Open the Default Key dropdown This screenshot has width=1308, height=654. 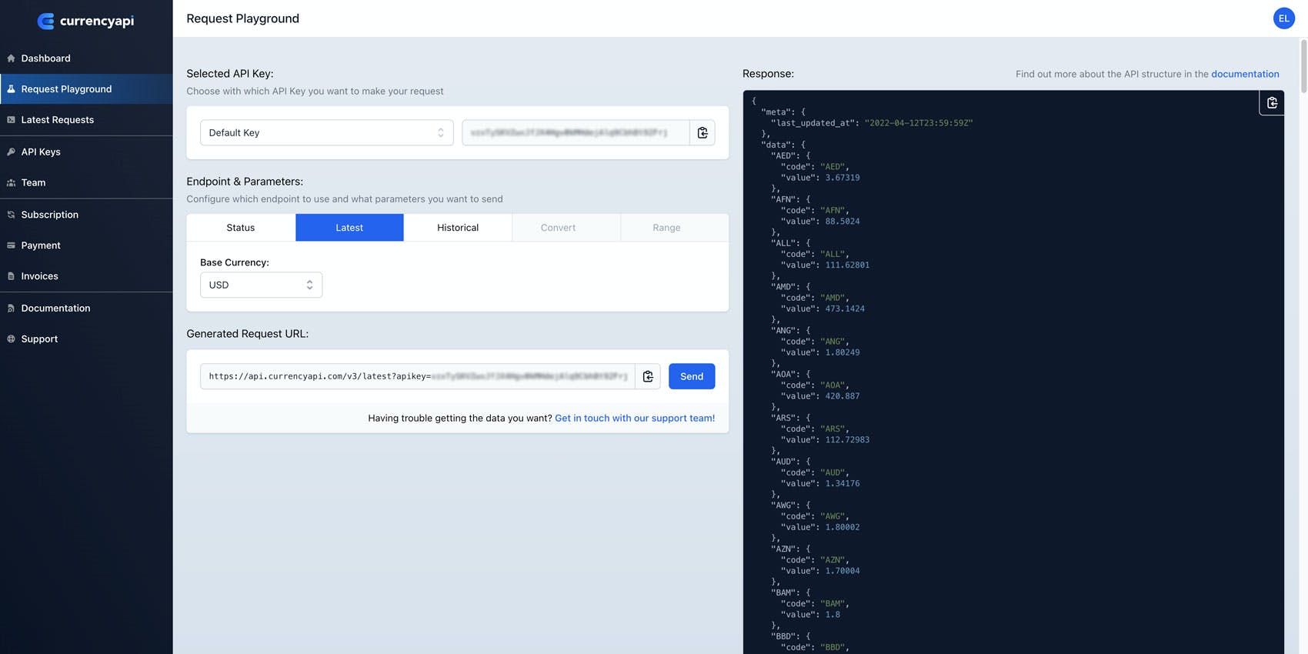coord(327,132)
